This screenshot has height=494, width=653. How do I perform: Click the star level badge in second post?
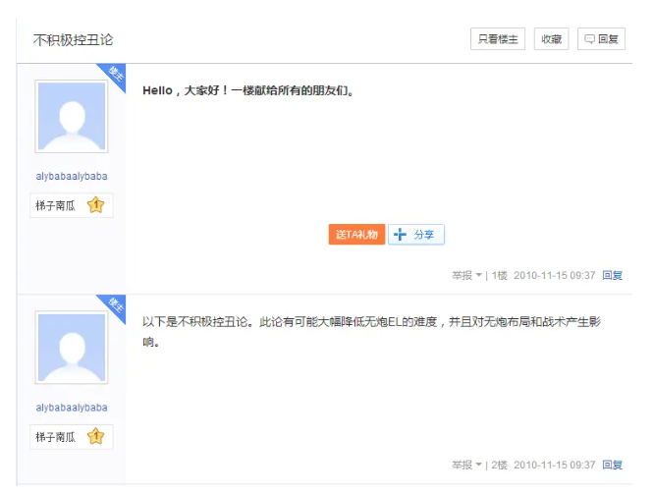coord(95,437)
